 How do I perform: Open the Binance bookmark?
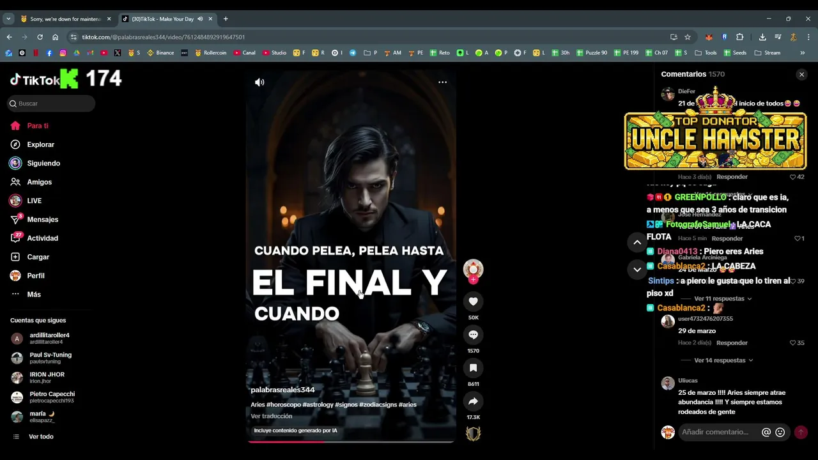tap(160, 53)
